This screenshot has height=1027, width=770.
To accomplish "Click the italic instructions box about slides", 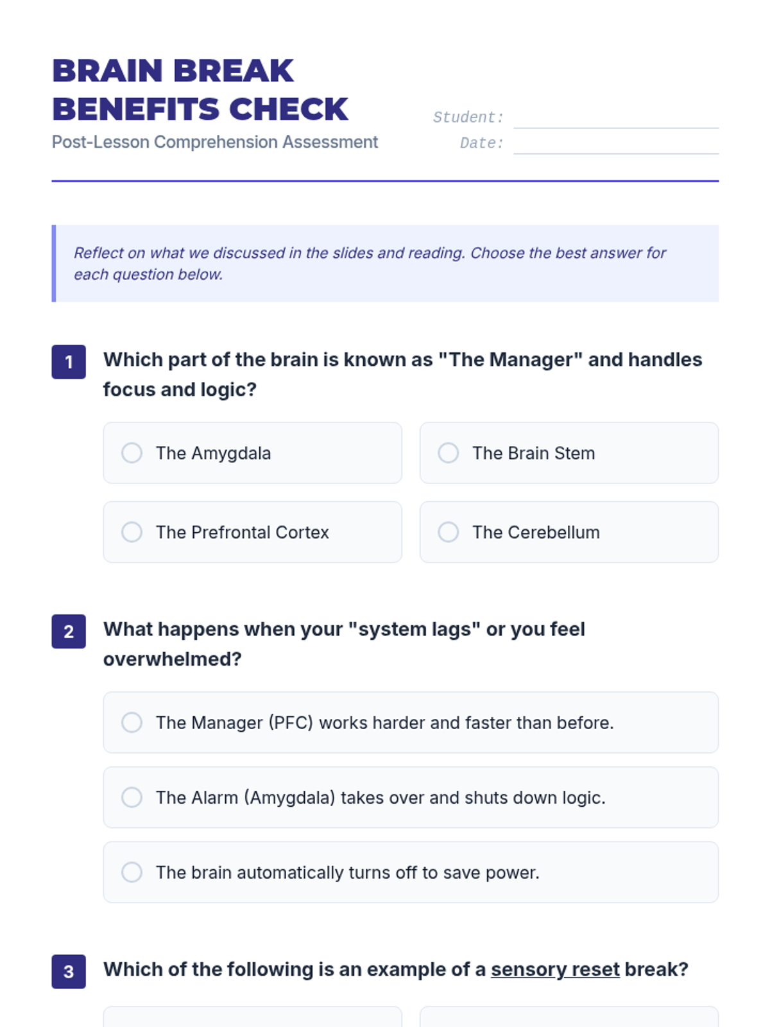I will tap(385, 263).
